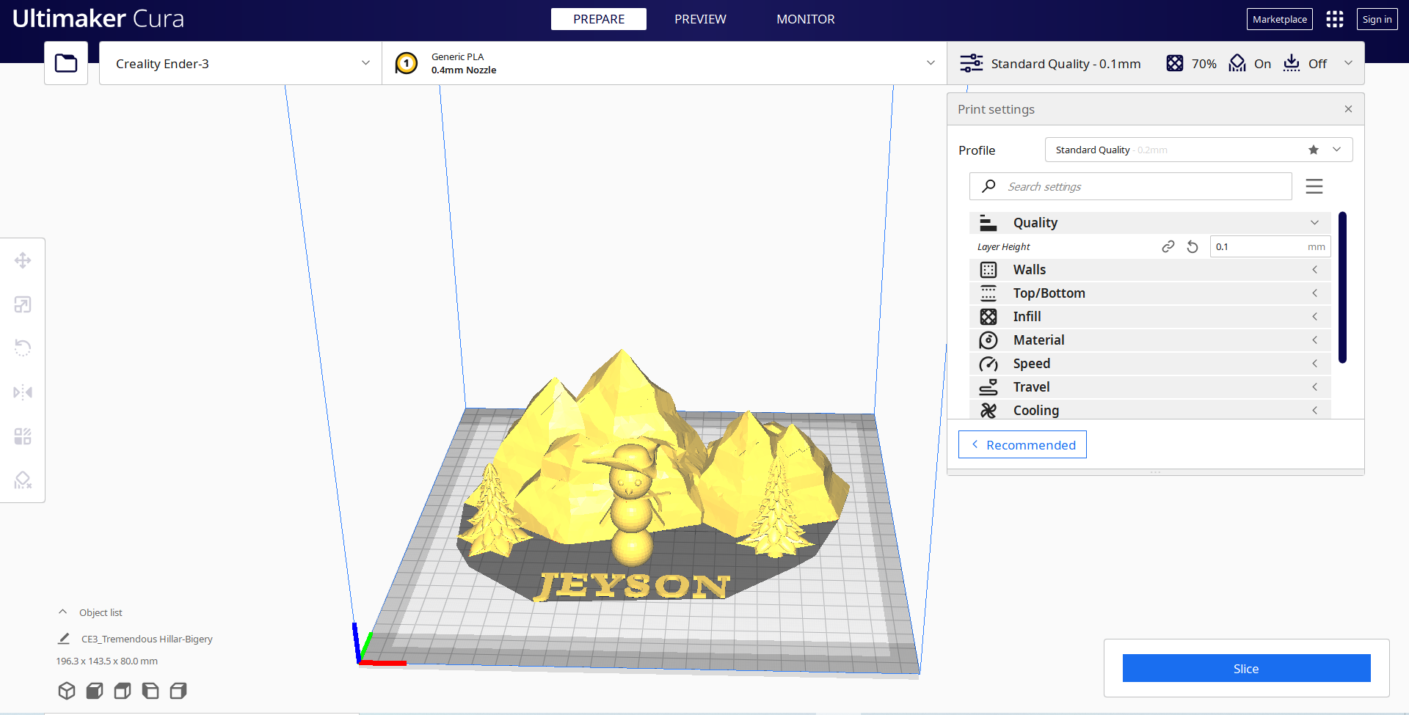This screenshot has height=715, width=1409.
Task: Expand the Walls settings section
Action: click(x=1150, y=270)
